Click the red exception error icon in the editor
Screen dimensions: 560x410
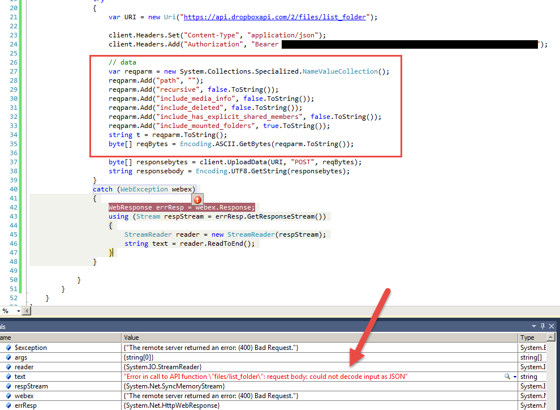[x=197, y=200]
